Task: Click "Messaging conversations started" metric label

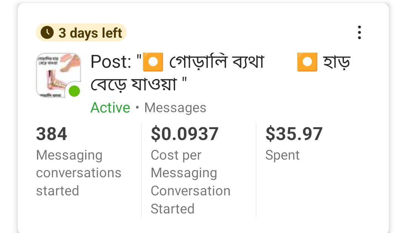Action: 78,173
